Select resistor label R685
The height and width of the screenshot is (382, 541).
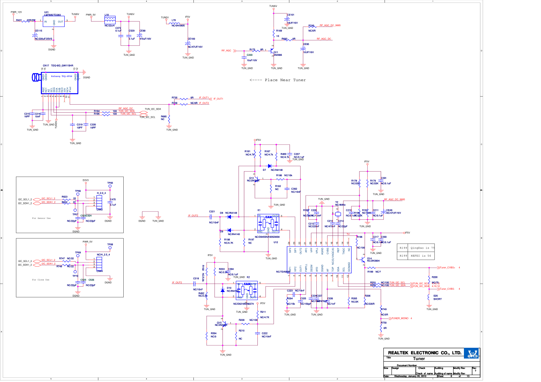tap(164, 117)
